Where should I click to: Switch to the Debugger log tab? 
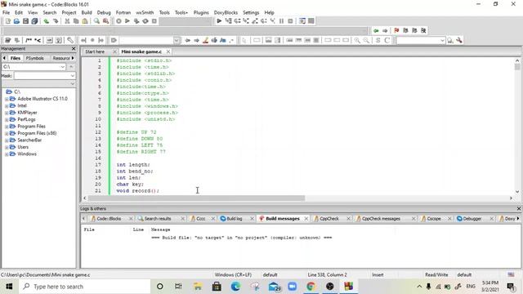click(x=472, y=219)
